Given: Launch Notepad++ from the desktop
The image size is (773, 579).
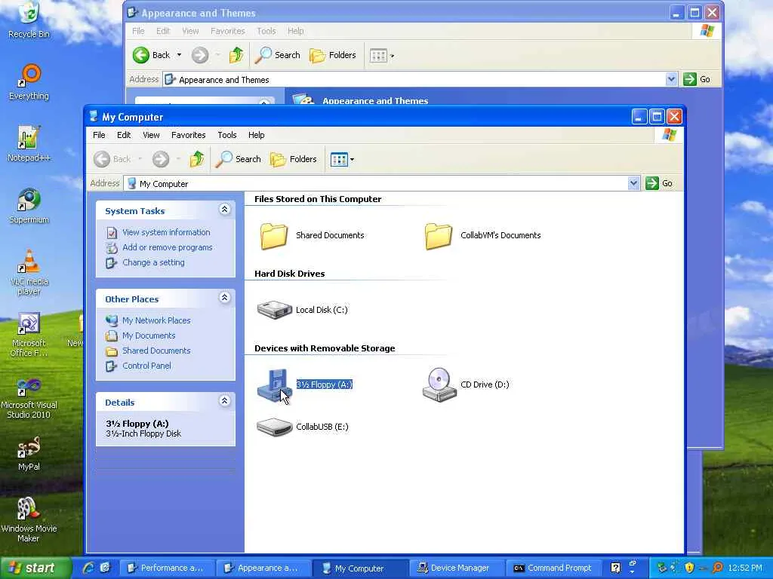Looking at the screenshot, I should 29,144.
